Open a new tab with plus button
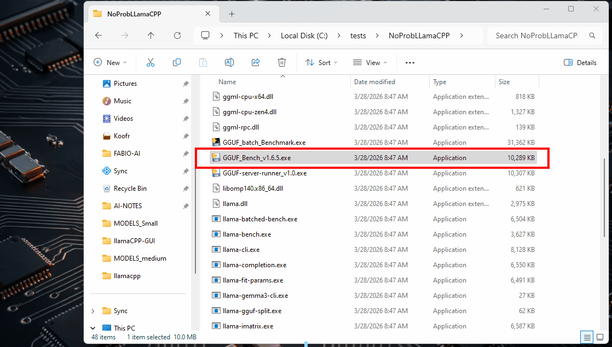 click(232, 14)
